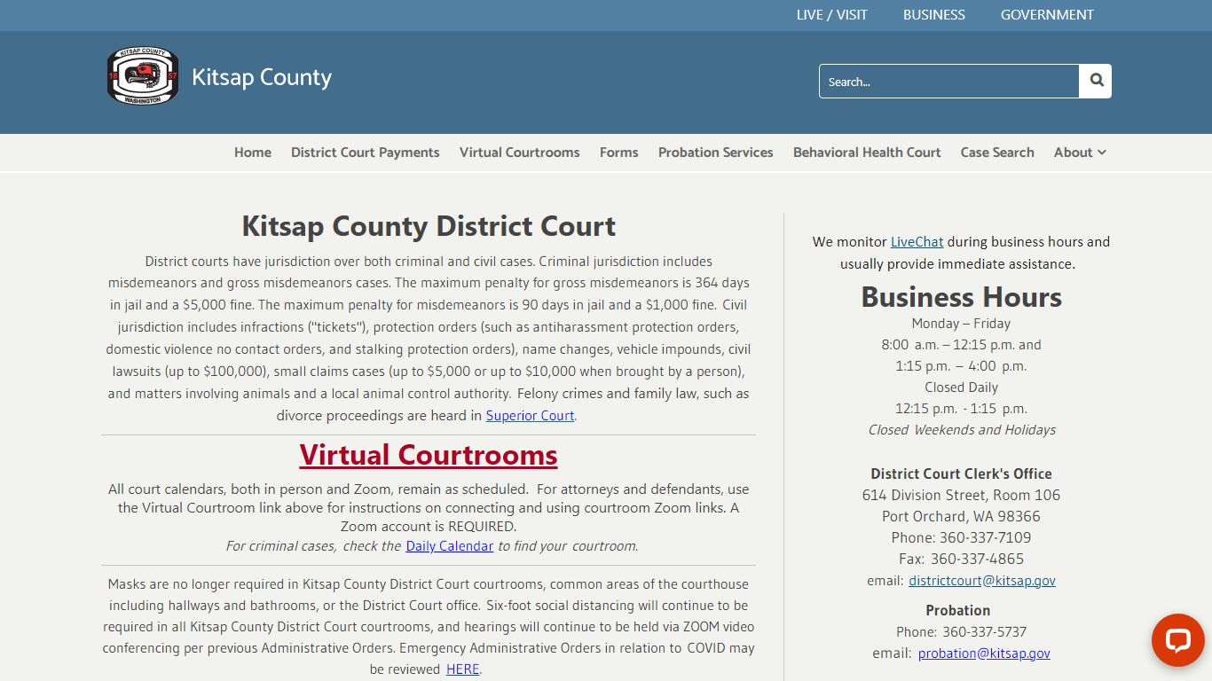Expand the About menu chevron
1212x681 pixels.
[1102, 153]
